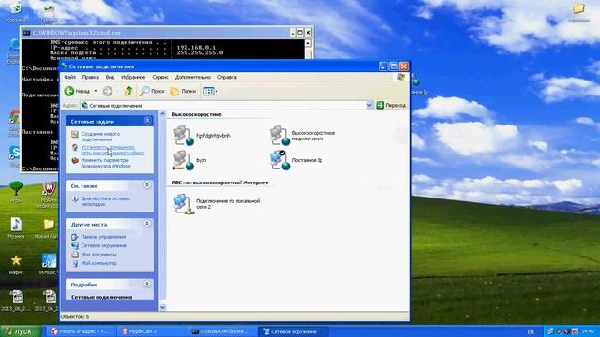
Task: Open the Сервис menu
Action: 160,77
